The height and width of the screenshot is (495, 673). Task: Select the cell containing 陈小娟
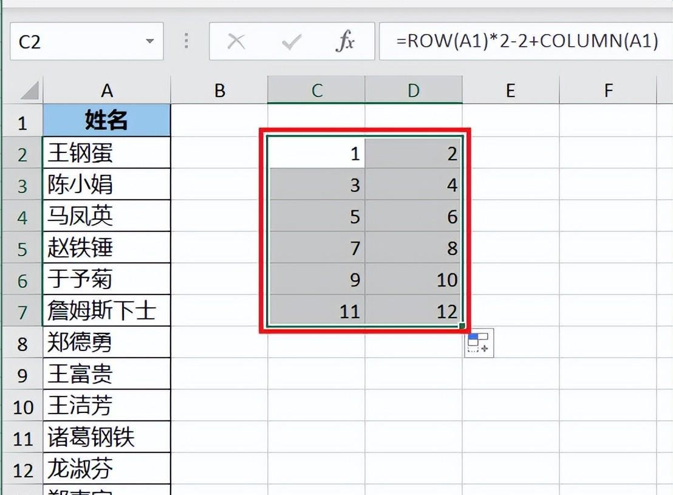tap(107, 184)
